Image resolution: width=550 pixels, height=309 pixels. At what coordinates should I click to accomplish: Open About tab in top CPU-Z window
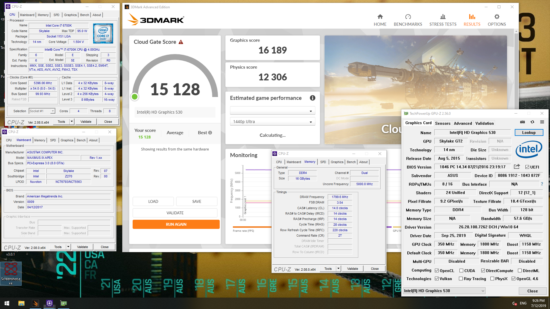click(x=97, y=15)
